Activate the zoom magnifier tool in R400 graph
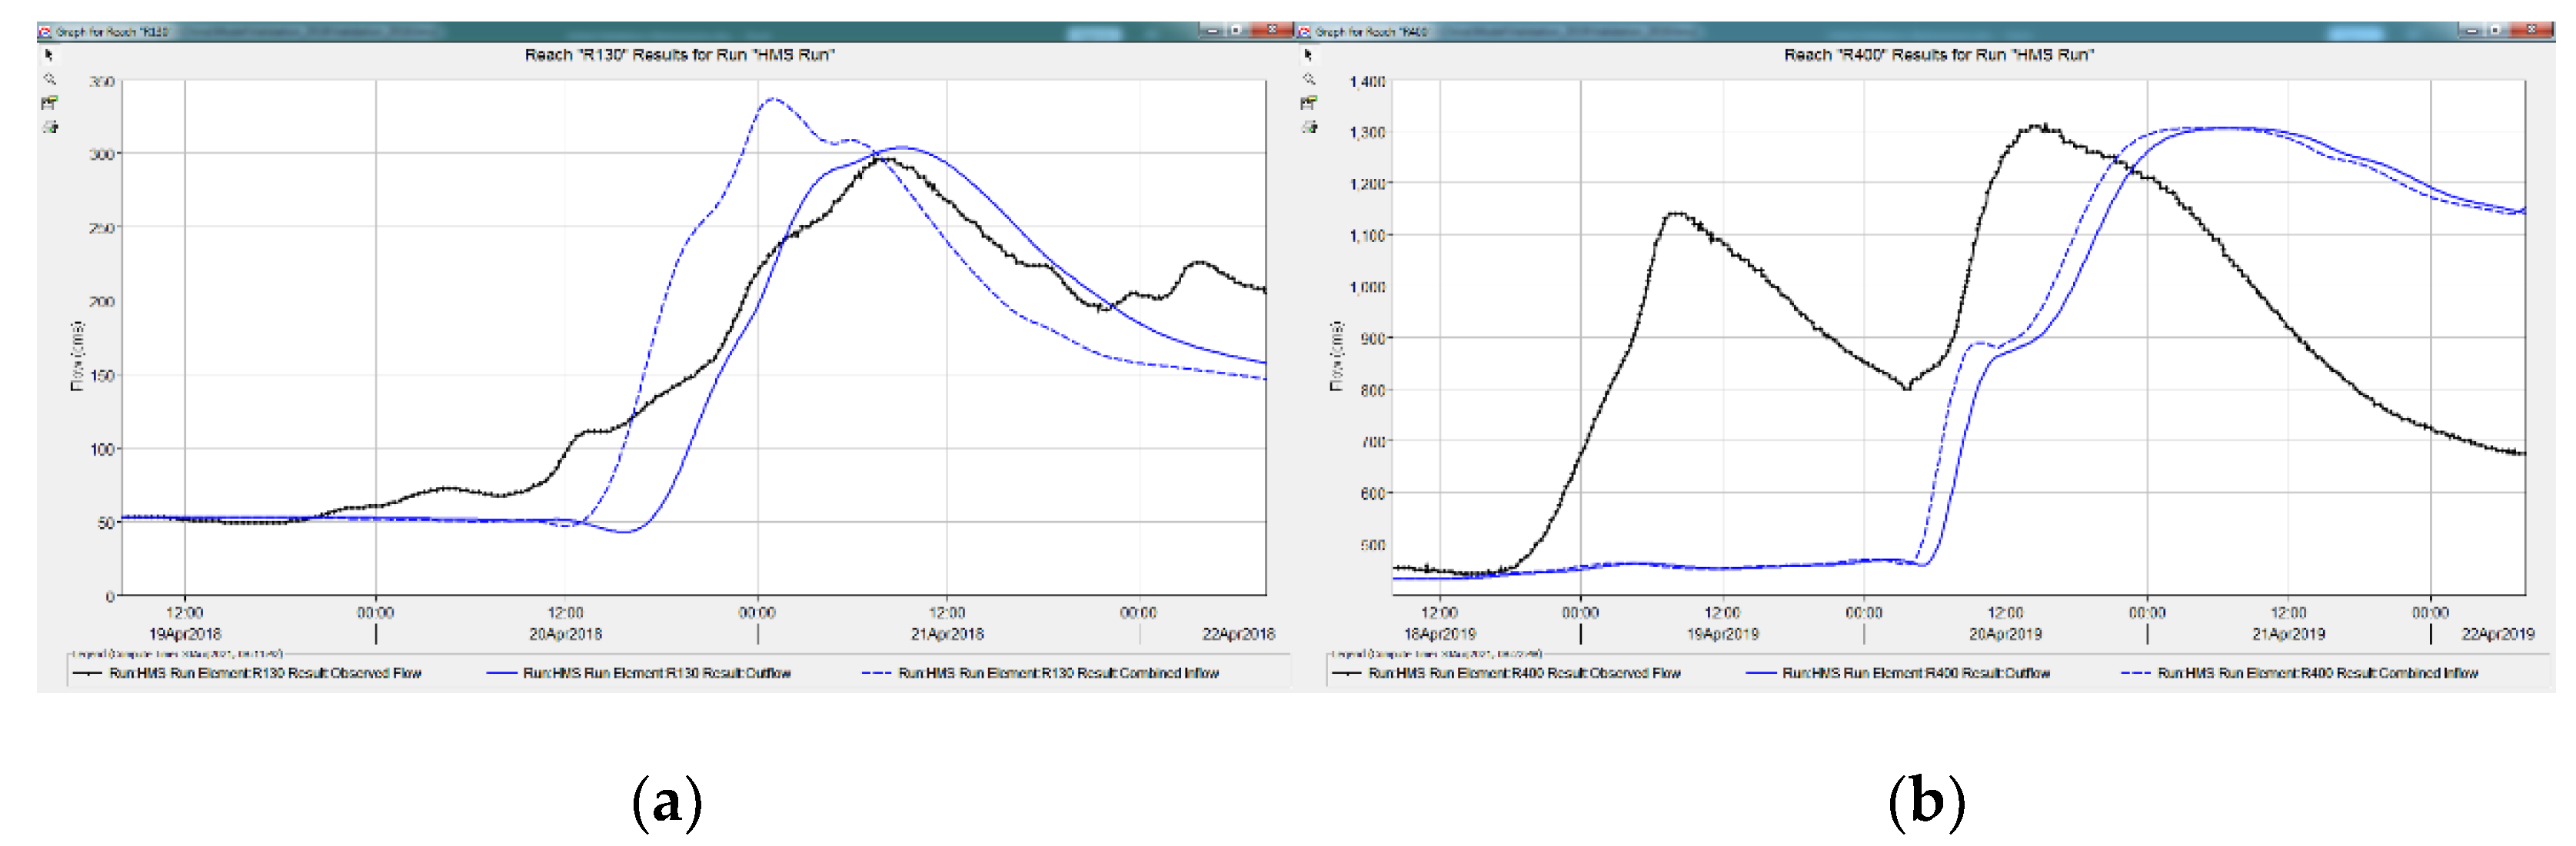This screenshot has height=846, width=2576. 1308,79
